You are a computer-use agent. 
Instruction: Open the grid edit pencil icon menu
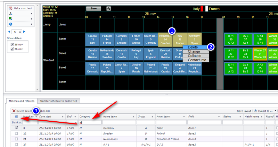point(11,19)
